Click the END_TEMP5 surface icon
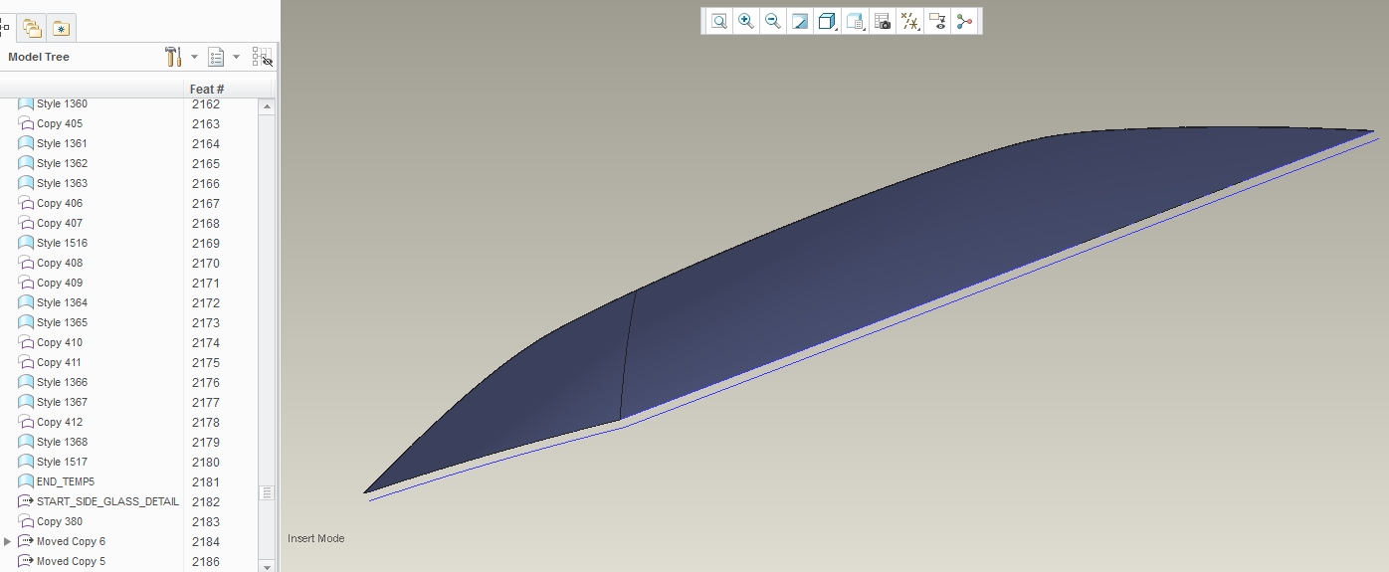This screenshot has width=1389, height=572. coord(26,481)
